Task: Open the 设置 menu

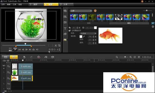Action: point(20,5)
